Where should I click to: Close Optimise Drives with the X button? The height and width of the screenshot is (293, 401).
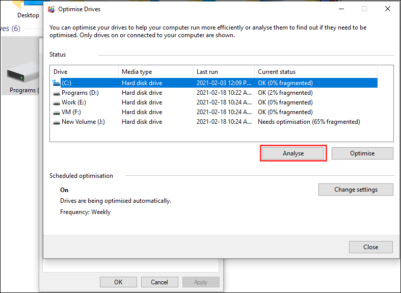(x=387, y=9)
